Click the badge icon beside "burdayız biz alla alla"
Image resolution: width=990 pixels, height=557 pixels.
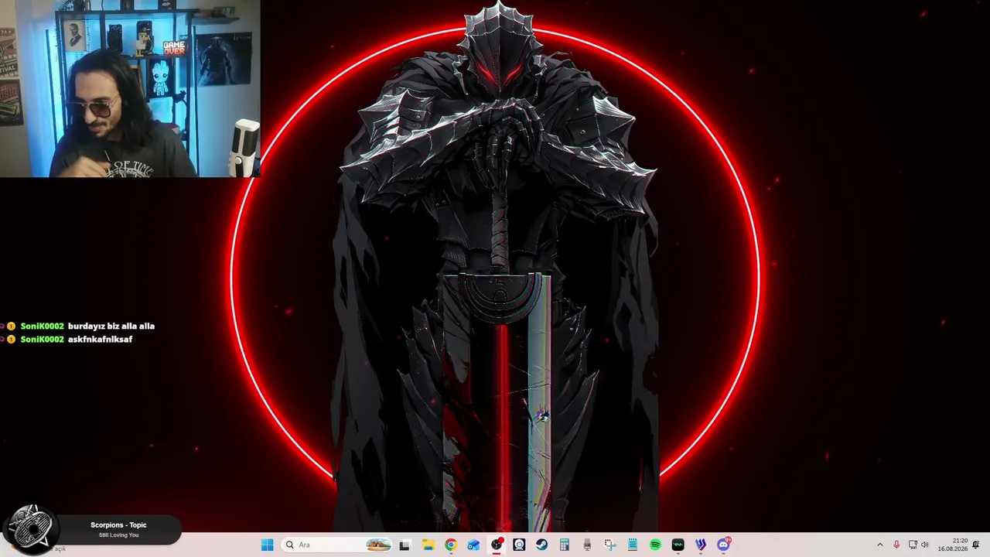click(x=12, y=326)
